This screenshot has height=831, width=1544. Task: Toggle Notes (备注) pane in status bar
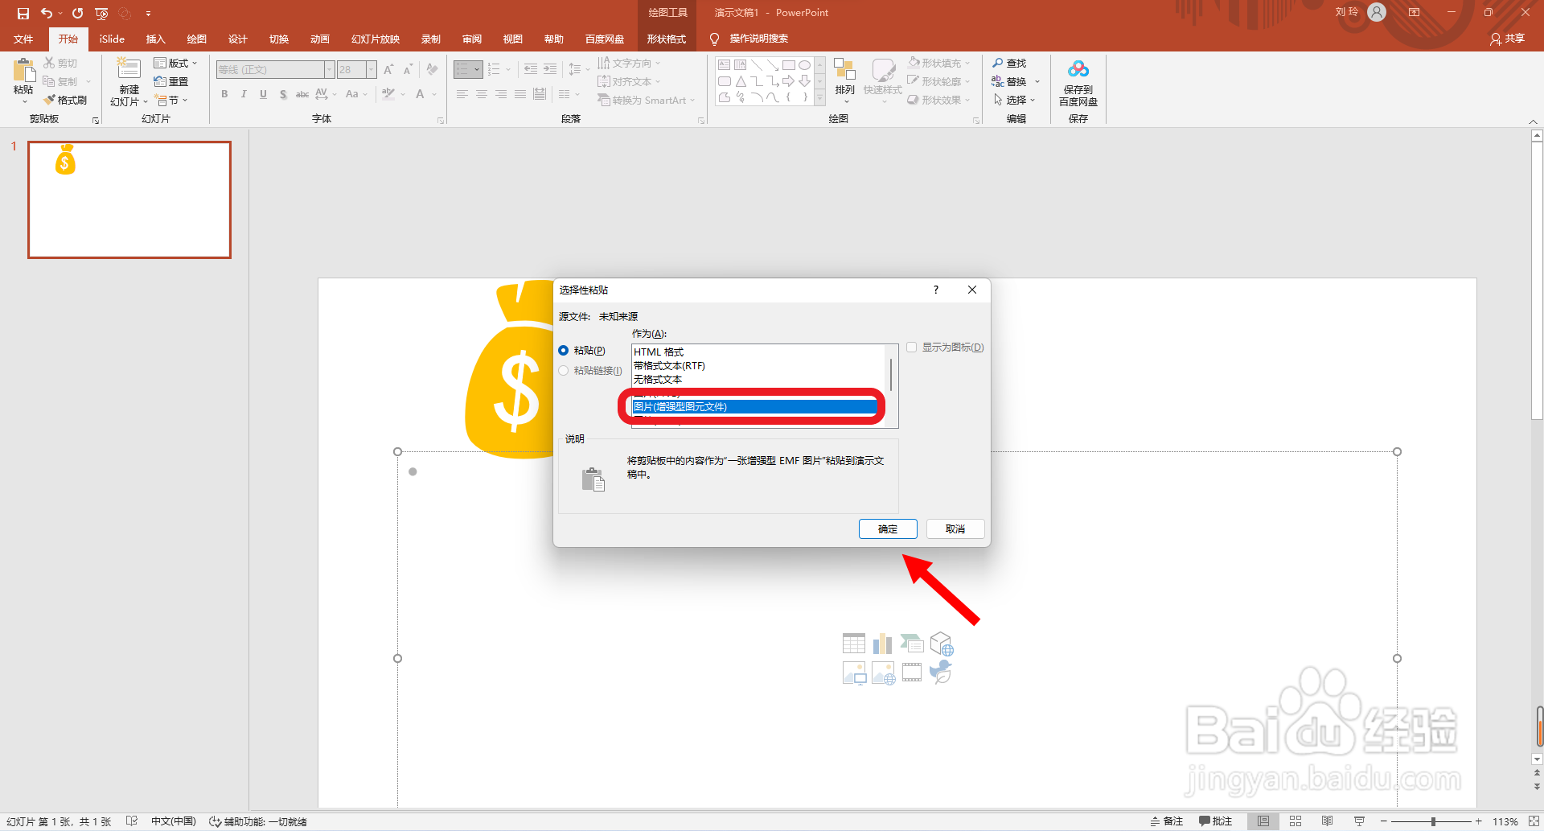(x=1167, y=821)
